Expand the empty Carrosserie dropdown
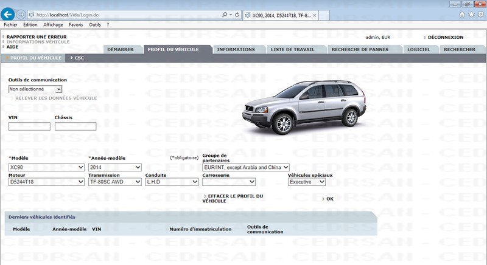The width and height of the screenshot is (487, 265). pyautogui.click(x=229, y=182)
